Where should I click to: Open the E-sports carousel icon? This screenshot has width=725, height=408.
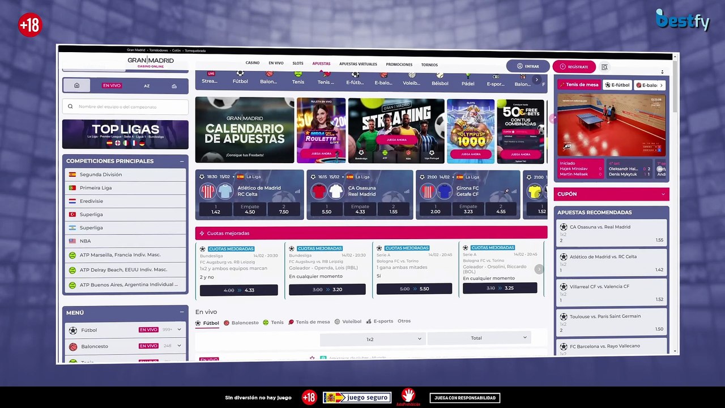496,80
